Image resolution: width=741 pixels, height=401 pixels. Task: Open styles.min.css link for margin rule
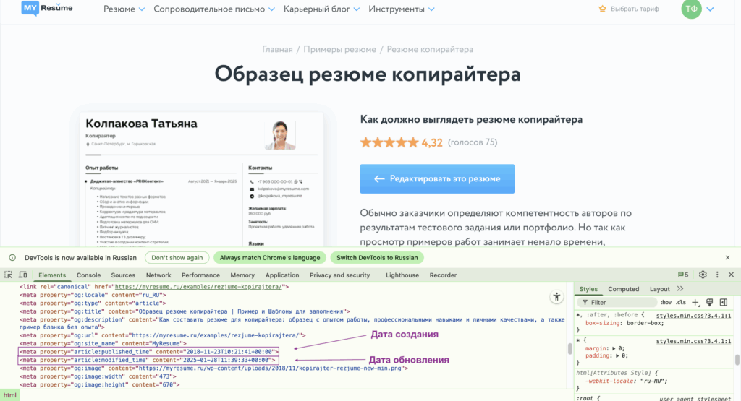(693, 341)
